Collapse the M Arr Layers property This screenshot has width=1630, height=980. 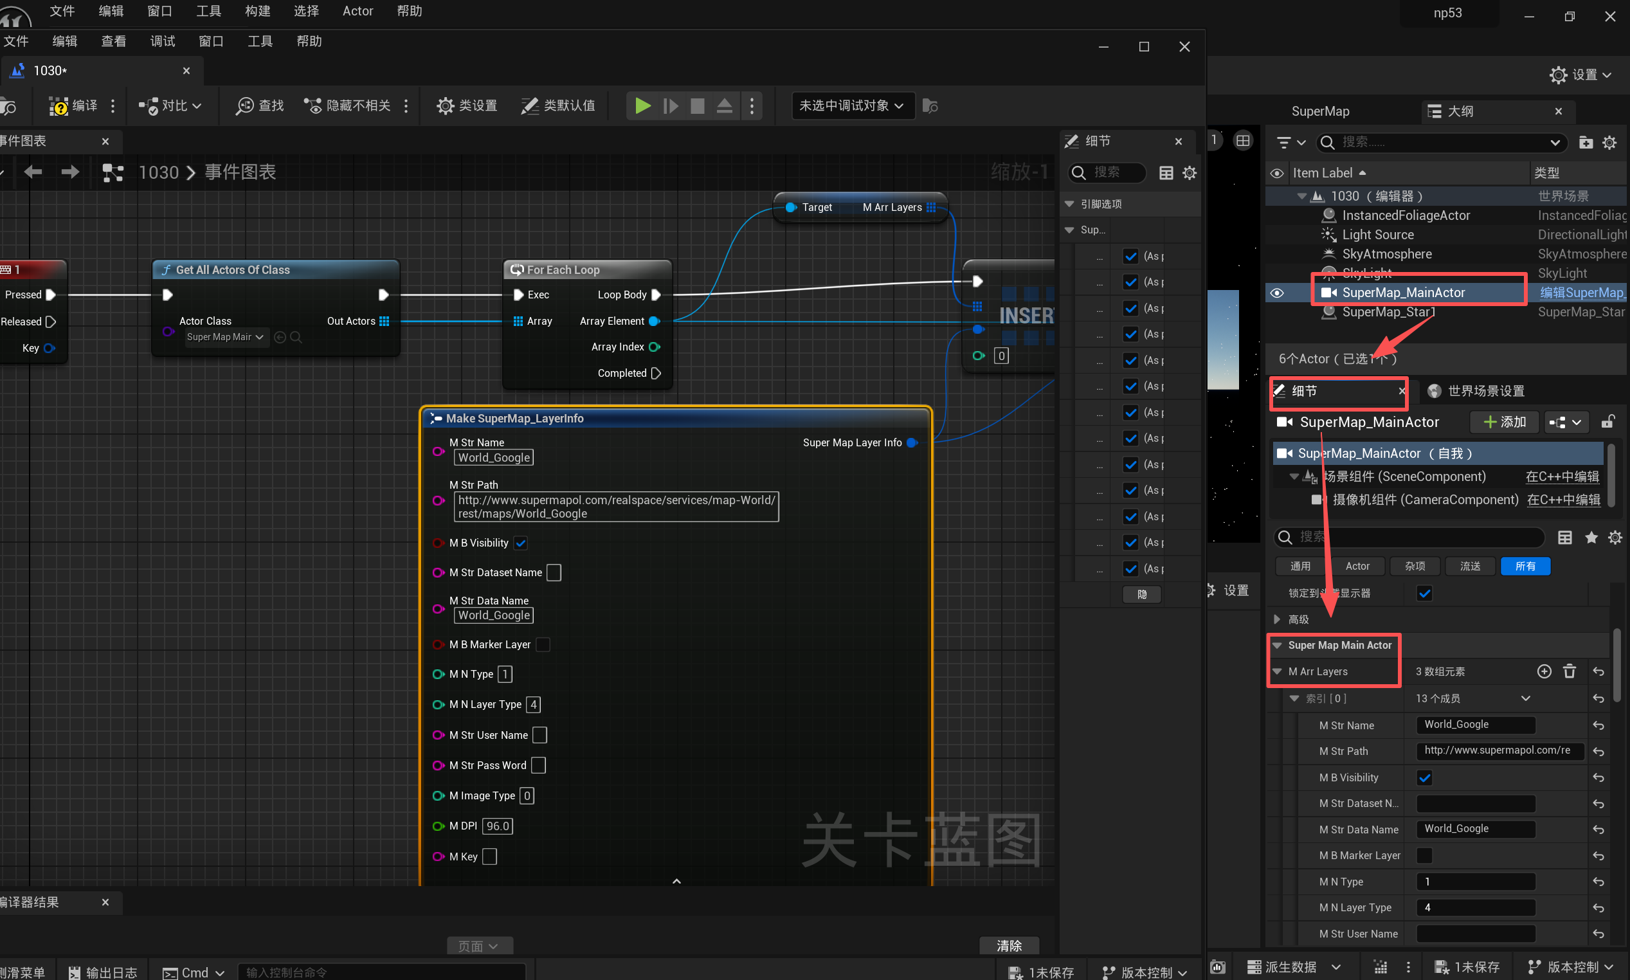point(1277,671)
